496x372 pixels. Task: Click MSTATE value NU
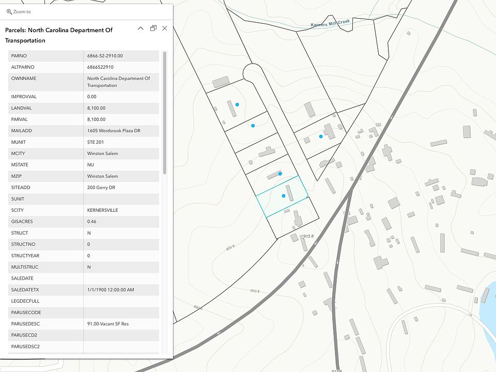[x=90, y=165]
